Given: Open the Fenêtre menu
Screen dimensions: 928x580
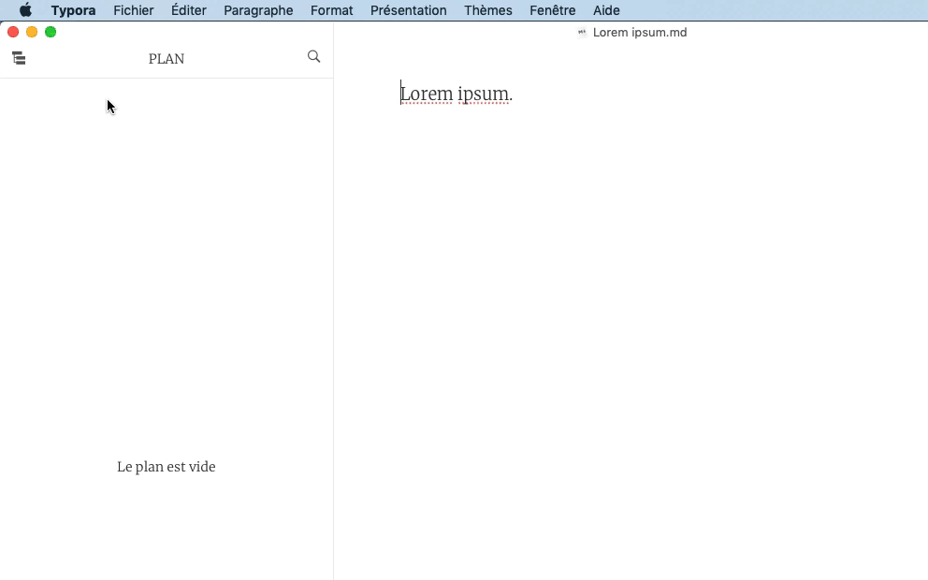Looking at the screenshot, I should pos(552,10).
